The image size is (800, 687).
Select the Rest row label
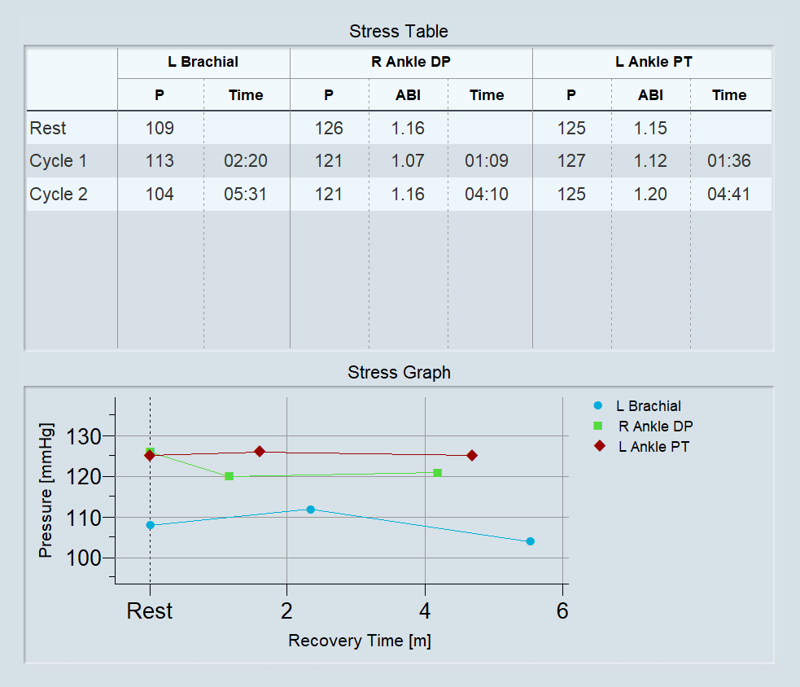tap(48, 128)
